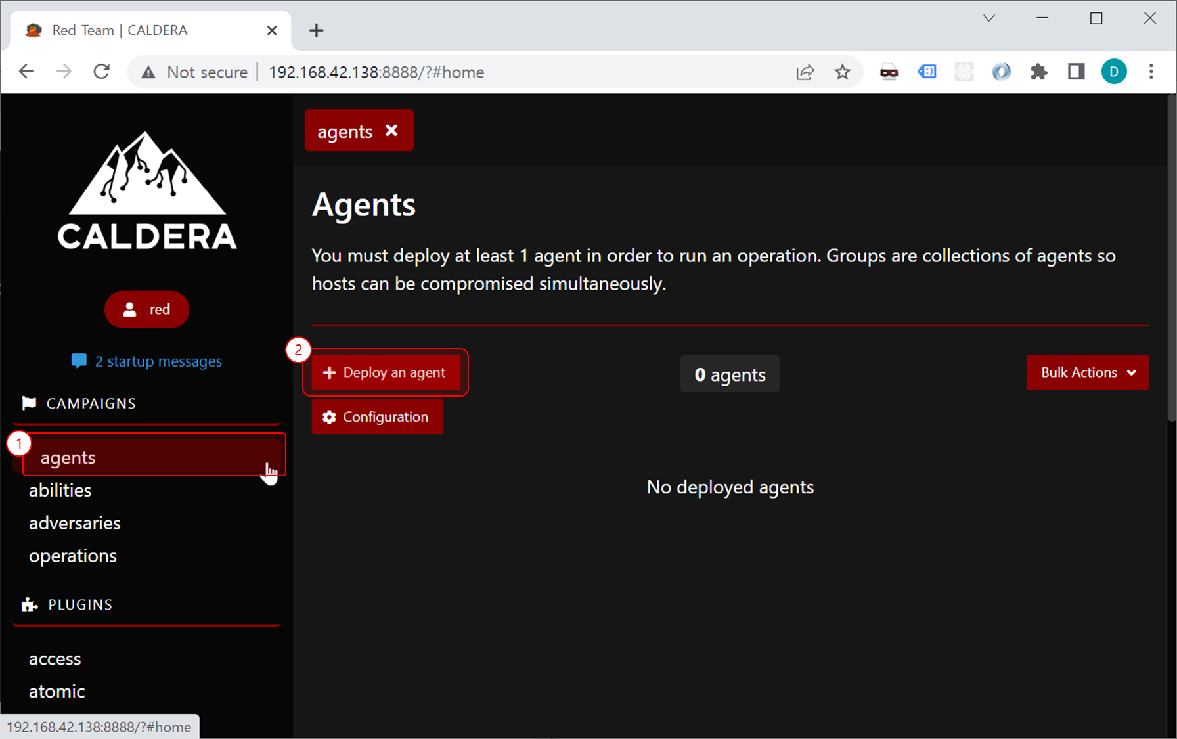Click the plugins puzzle-piece icon
Viewport: 1177px width, 739px height.
pos(29,604)
